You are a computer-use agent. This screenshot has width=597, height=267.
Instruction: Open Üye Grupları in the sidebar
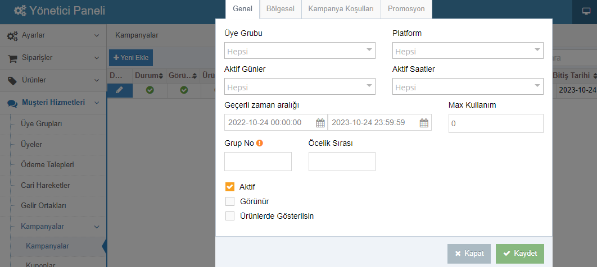pyautogui.click(x=42, y=124)
